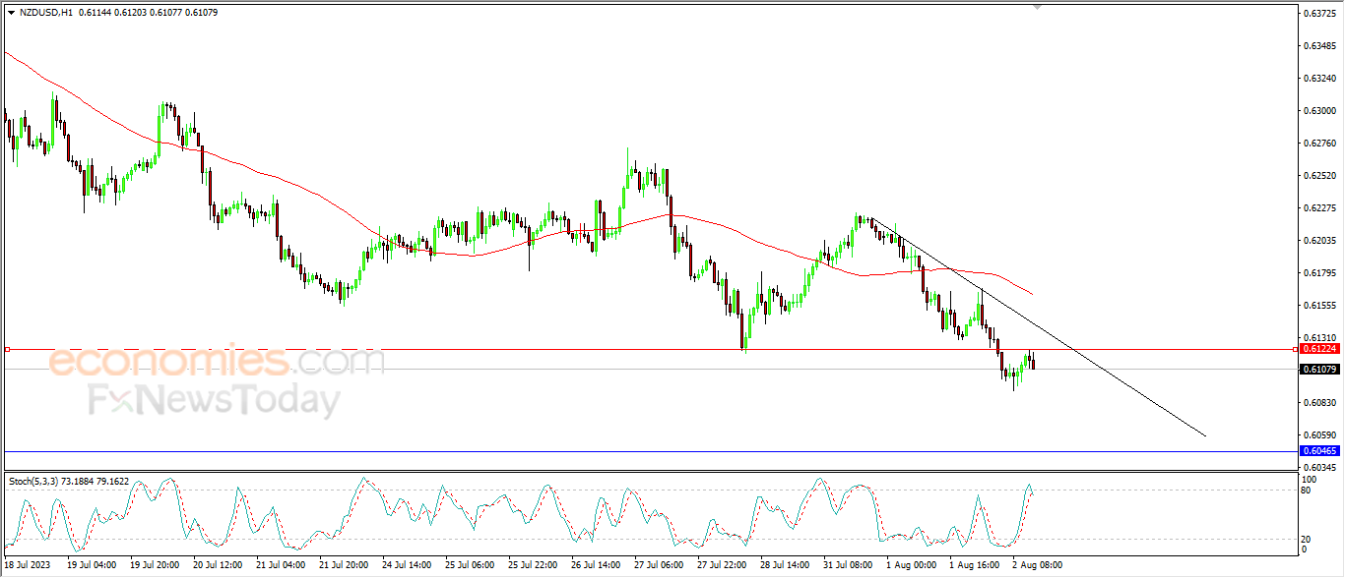The width and height of the screenshot is (1345, 578).
Task: Click the 0.60590 price scale value
Action: [1319, 434]
